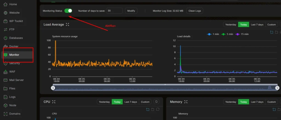The height and width of the screenshot is (120, 281).
Task: Click refresh button beside CPU Custom tab
Action: tap(156, 102)
